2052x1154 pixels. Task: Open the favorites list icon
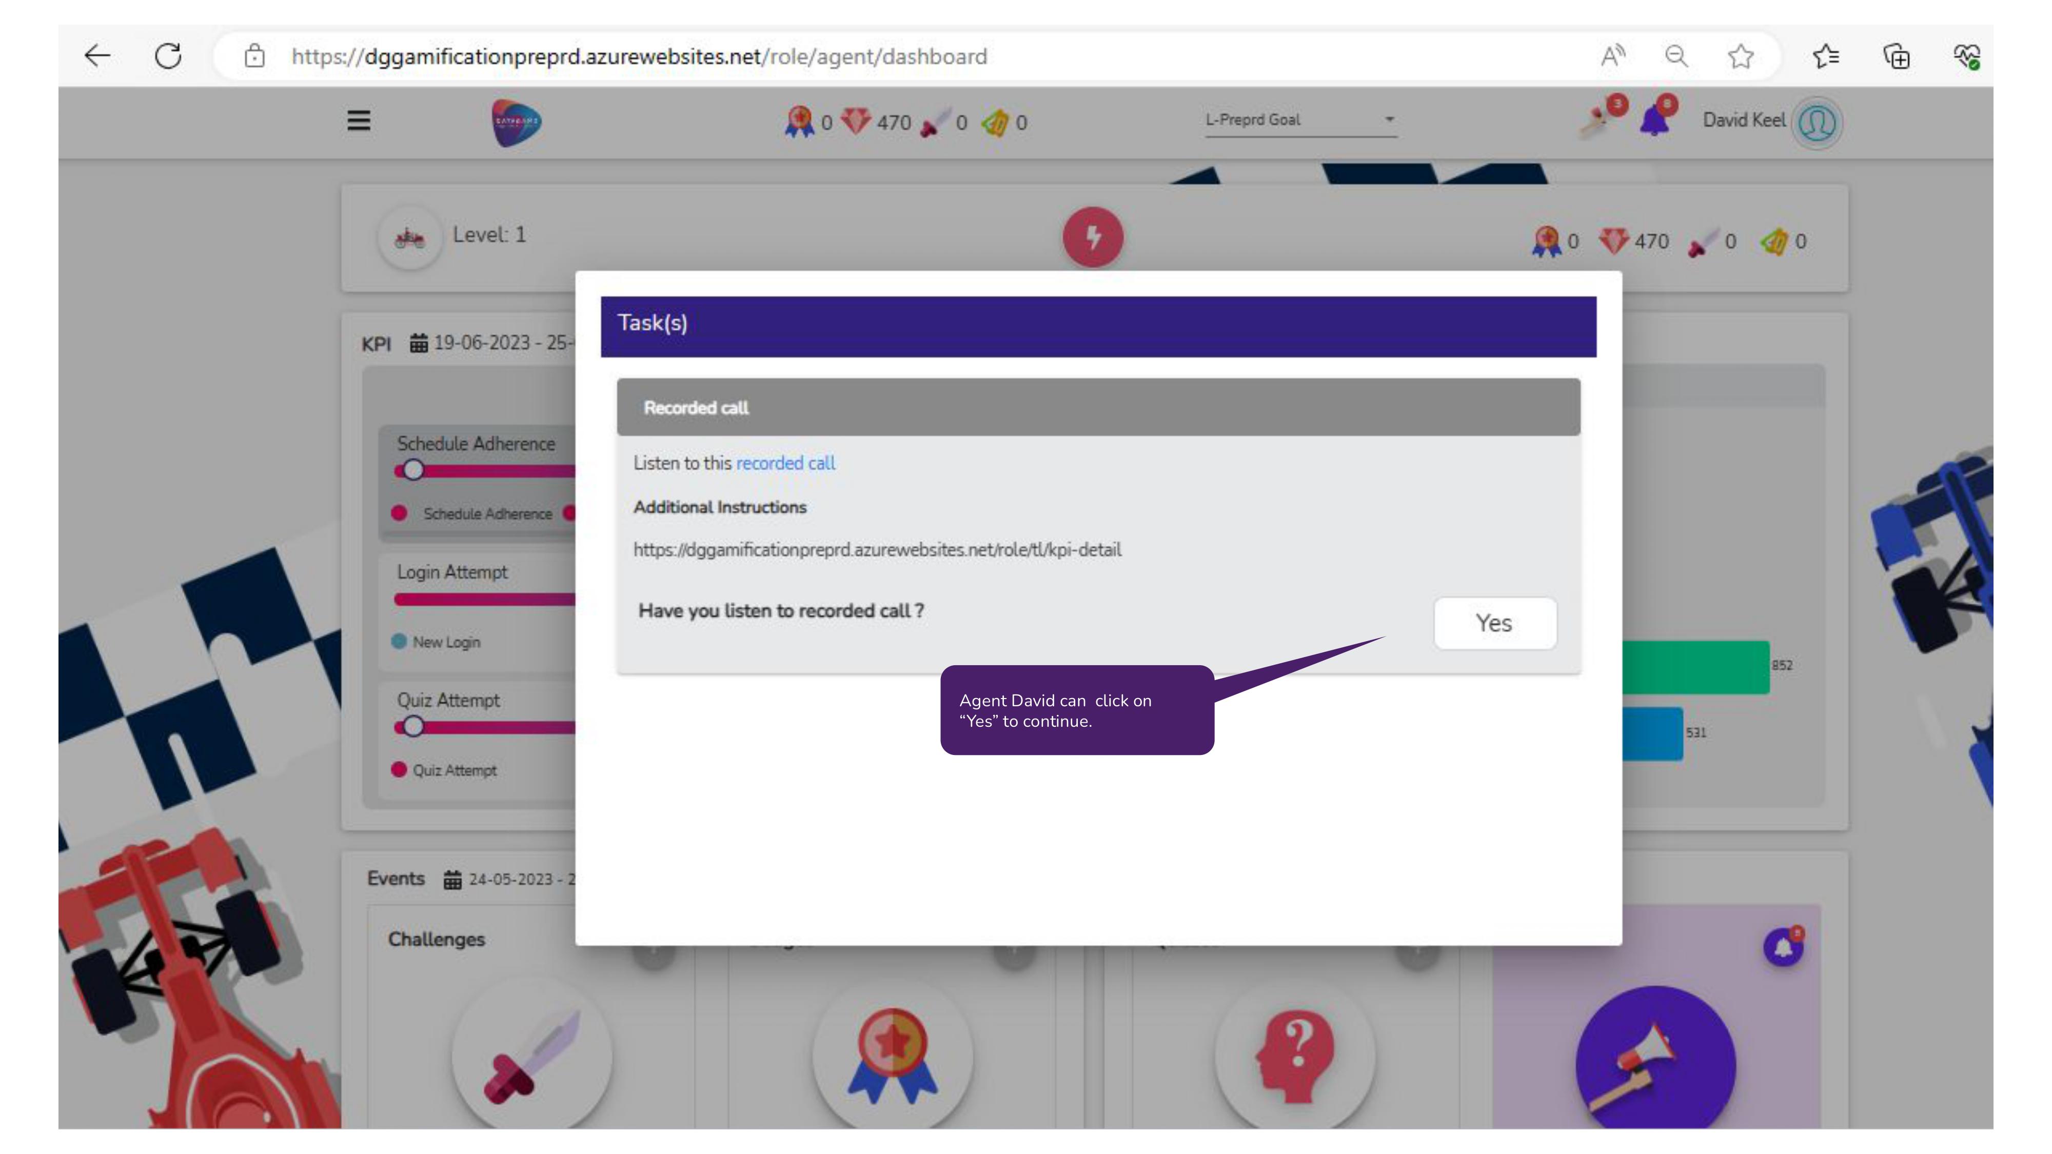click(1826, 56)
